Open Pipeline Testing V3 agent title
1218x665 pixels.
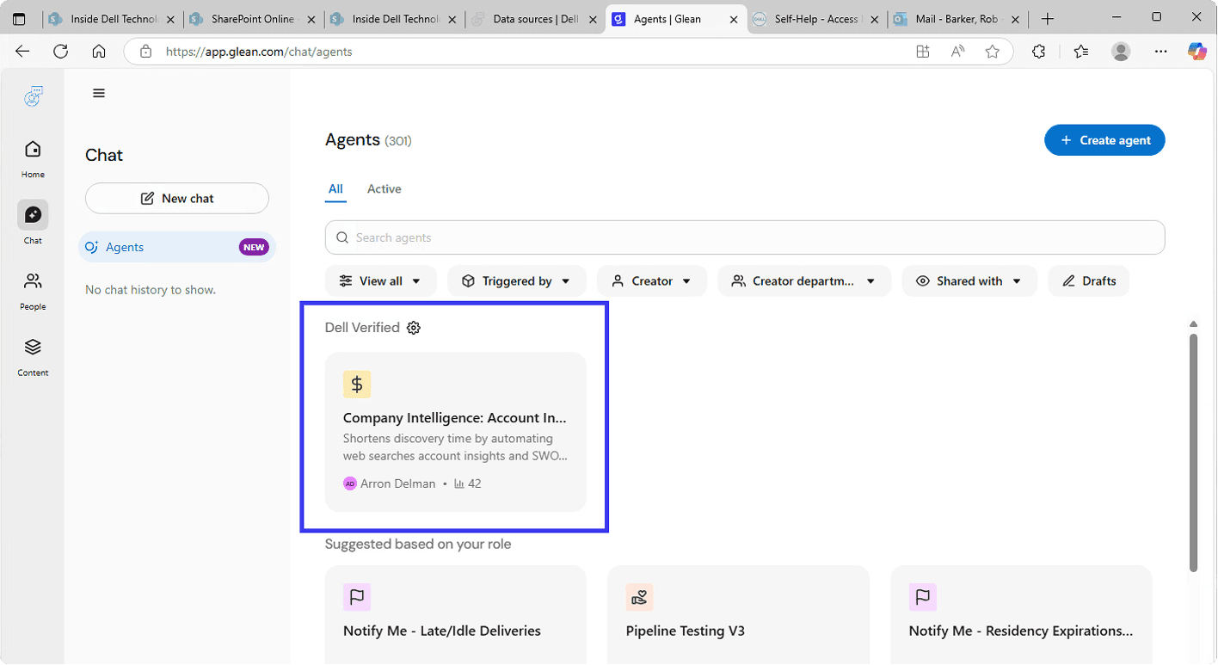coord(686,631)
